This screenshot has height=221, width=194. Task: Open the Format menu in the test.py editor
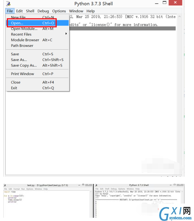[x=17, y=189]
